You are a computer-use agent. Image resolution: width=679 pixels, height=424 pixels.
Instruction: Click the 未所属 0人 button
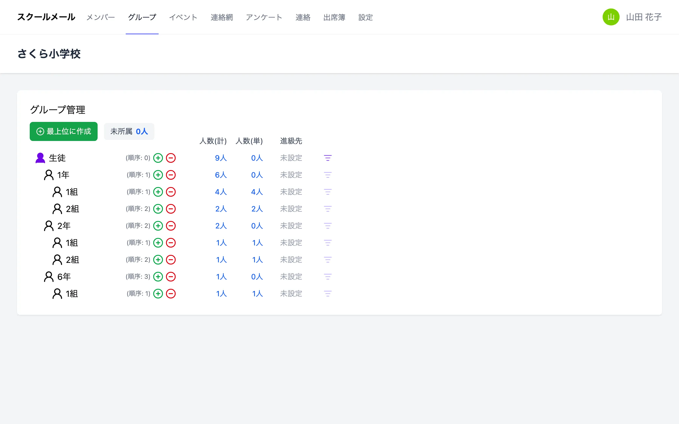click(129, 131)
